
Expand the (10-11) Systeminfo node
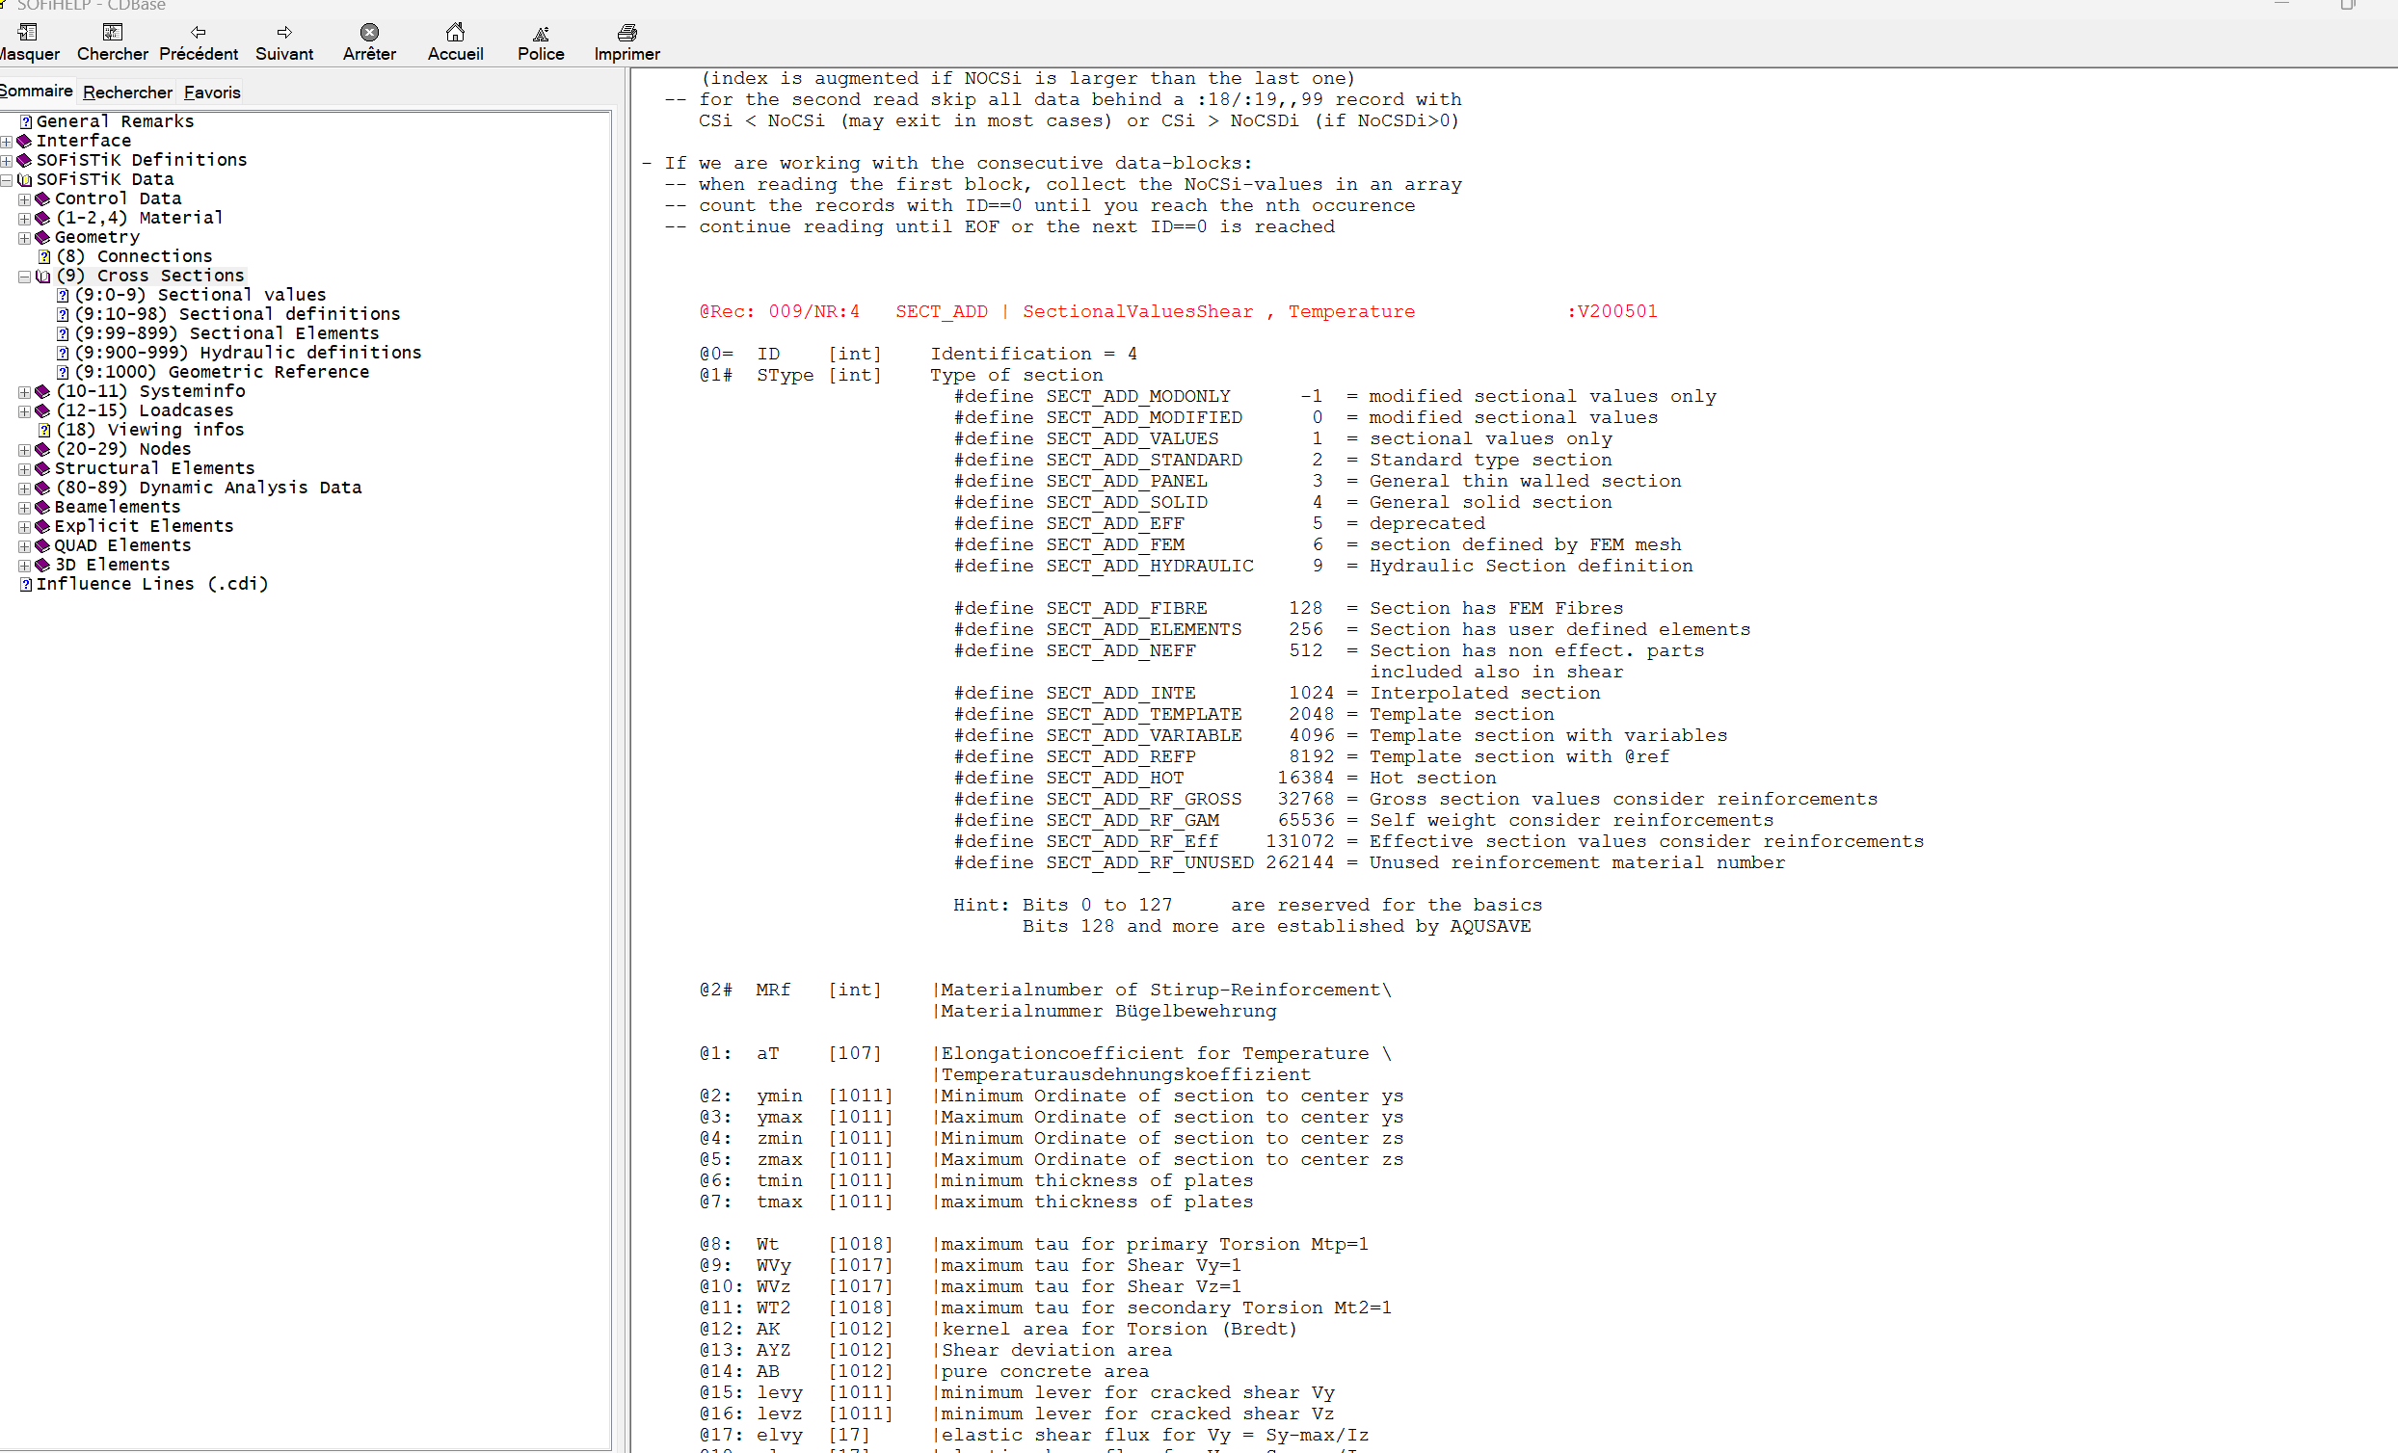pyautogui.click(x=25, y=392)
